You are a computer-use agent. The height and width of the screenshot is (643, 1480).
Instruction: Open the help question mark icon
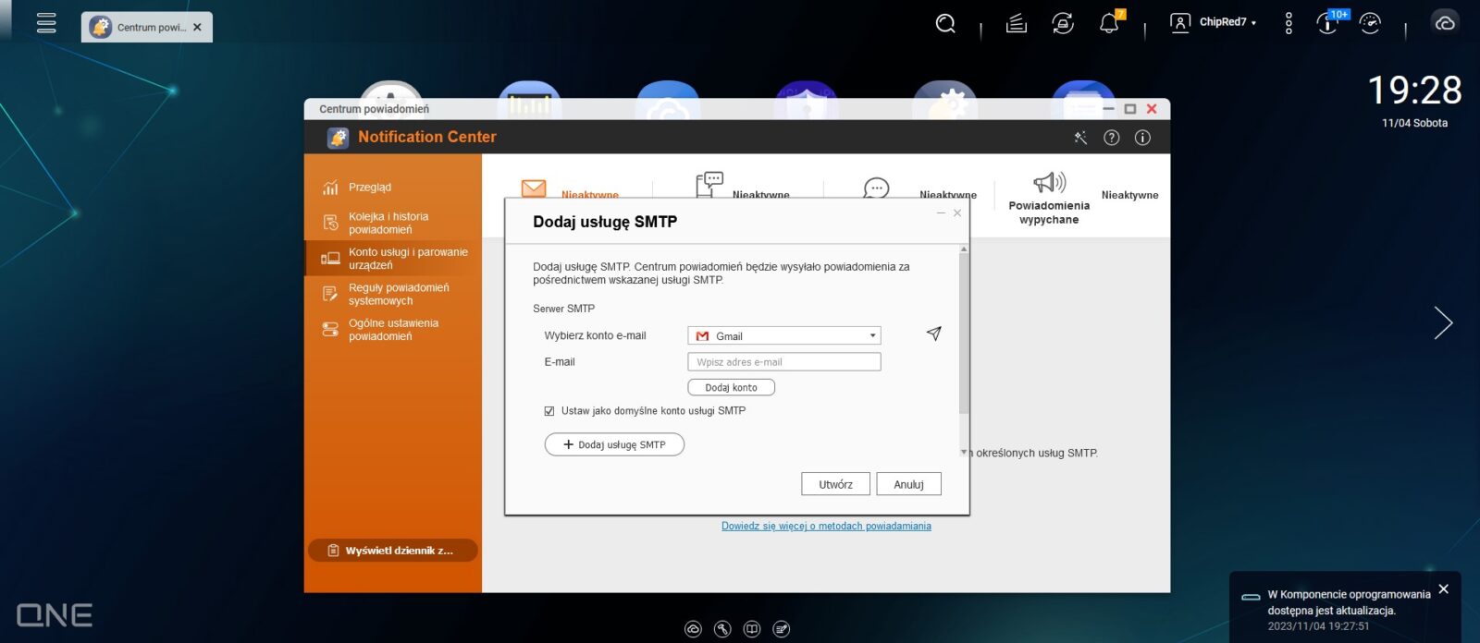coord(1112,138)
